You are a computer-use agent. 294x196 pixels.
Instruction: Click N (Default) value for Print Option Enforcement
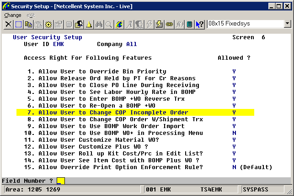pyautogui.click(x=234, y=167)
